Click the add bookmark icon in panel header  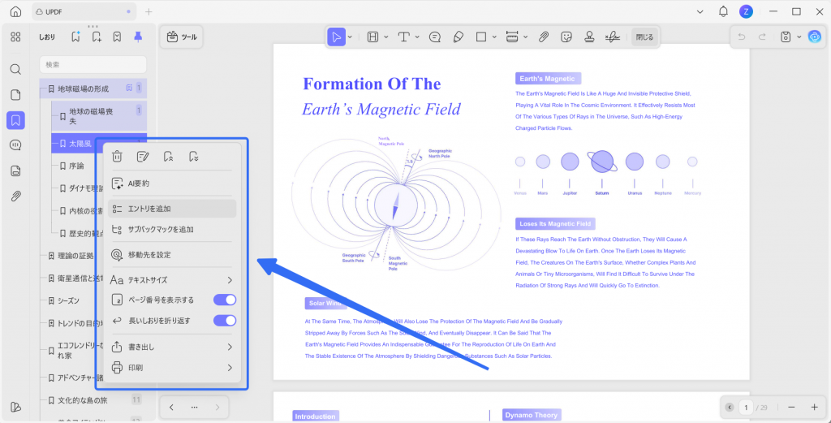coord(97,37)
